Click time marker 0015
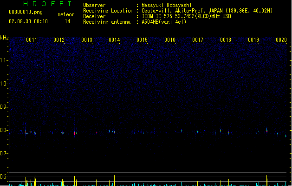 pos(142,40)
